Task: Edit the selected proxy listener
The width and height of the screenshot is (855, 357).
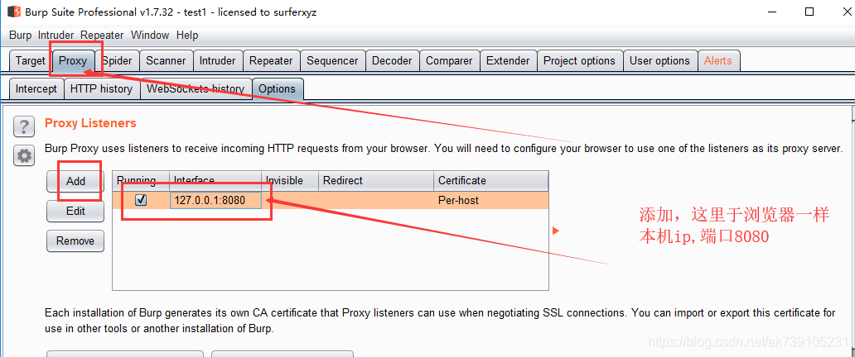Action: pyautogui.click(x=75, y=212)
